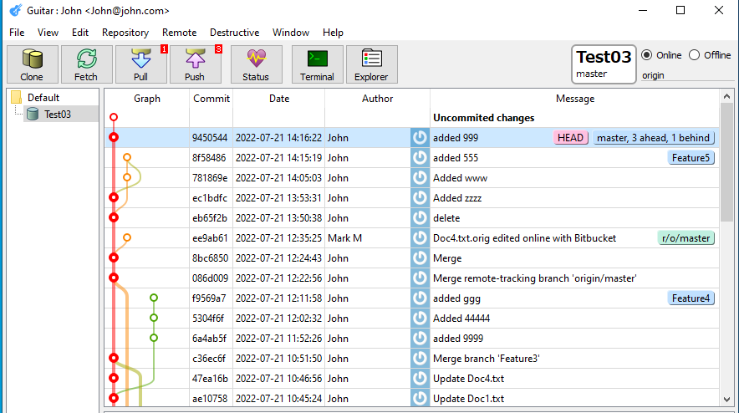This screenshot has width=739, height=413.
Task: Click the r/o/master remote label
Action: tap(685, 238)
